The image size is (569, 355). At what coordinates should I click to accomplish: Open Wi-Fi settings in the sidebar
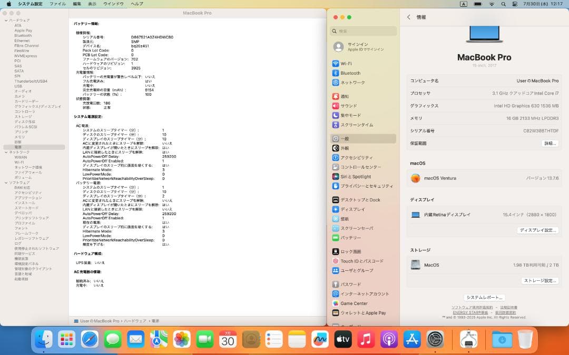[348, 63]
